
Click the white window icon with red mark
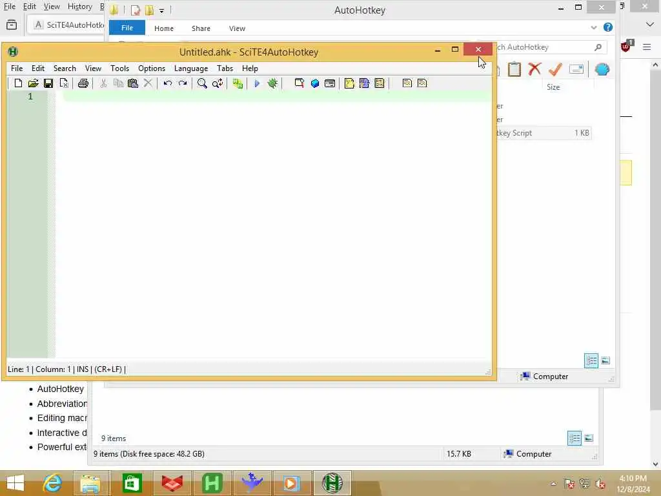pos(300,83)
